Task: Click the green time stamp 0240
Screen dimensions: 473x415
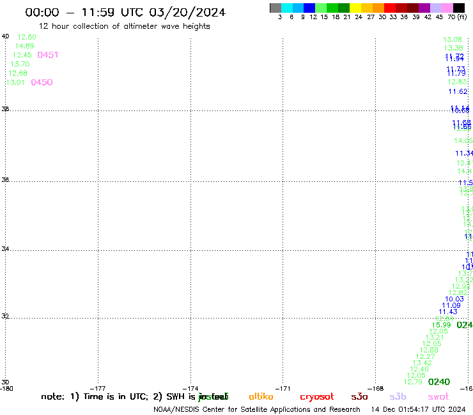Action: 439,382
